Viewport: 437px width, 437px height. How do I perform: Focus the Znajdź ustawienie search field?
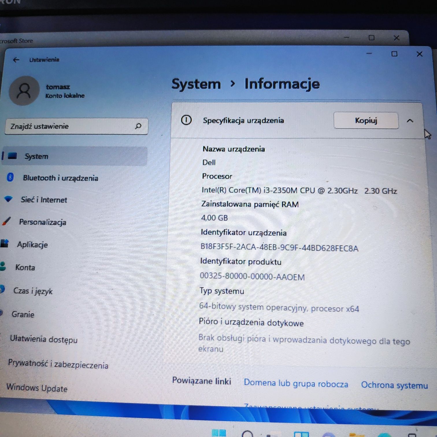77,126
